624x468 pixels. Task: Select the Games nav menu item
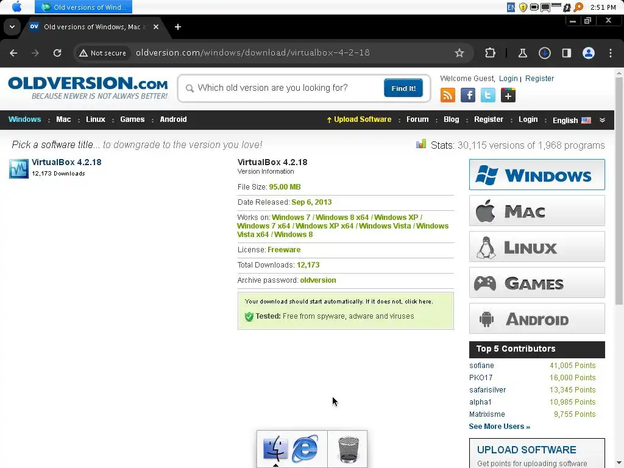click(x=132, y=119)
